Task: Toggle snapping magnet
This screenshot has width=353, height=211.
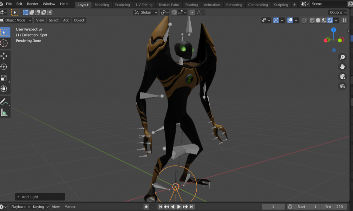Action: tap(174, 12)
